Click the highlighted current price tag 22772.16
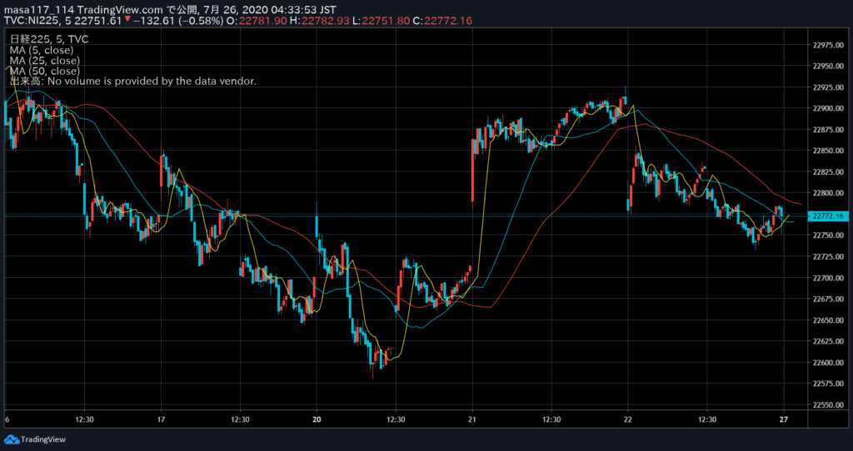The width and height of the screenshot is (853, 451). [x=829, y=216]
